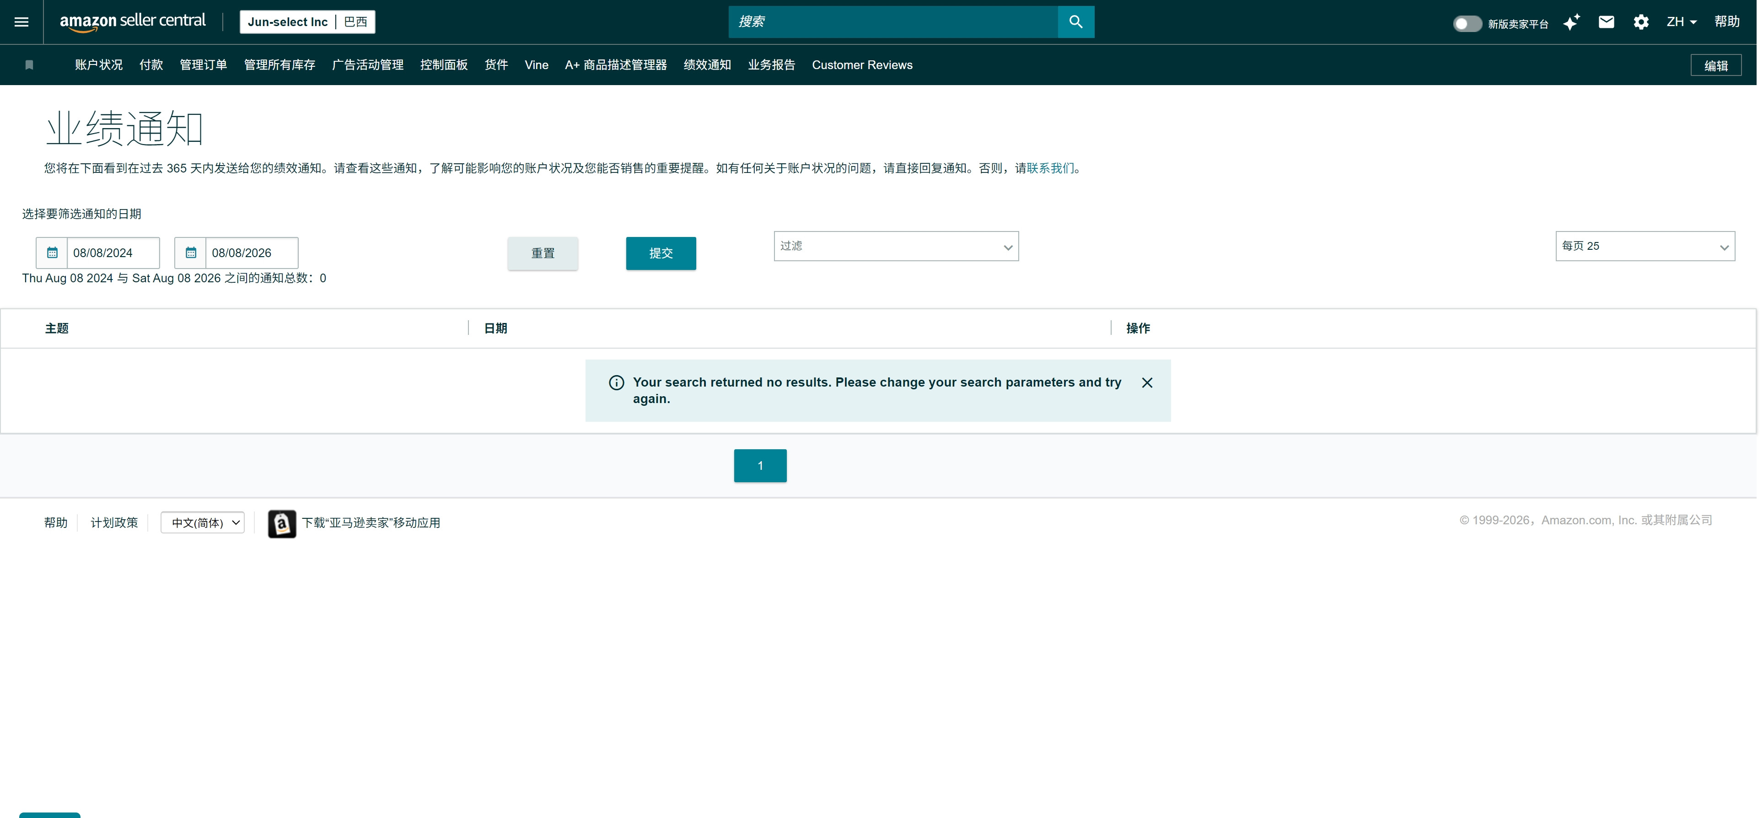The width and height of the screenshot is (1763, 818).
Task: Open the end date calendar icon
Action: [x=191, y=253]
